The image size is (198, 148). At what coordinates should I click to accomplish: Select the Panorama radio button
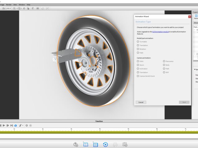click(164, 61)
